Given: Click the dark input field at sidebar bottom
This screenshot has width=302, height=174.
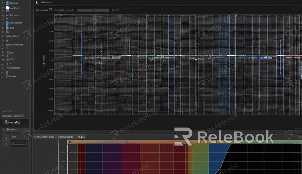Looking at the screenshot, I should [x=19, y=144].
